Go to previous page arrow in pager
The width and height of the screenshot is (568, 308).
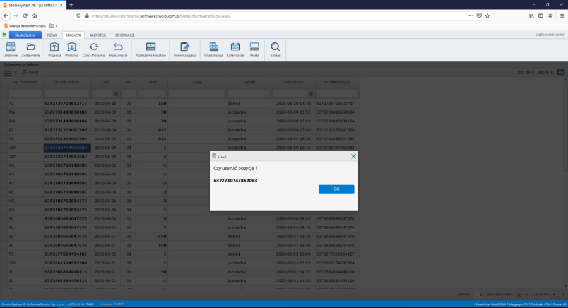pos(554,295)
